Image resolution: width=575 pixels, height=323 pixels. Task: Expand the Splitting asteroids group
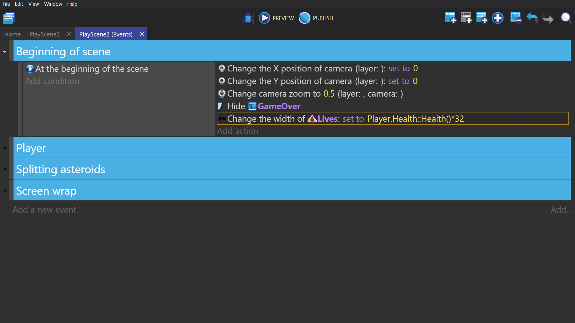tap(5, 169)
